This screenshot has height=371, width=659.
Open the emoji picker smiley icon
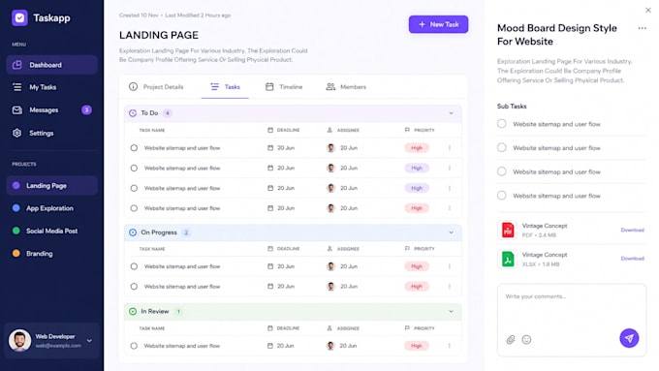526,339
